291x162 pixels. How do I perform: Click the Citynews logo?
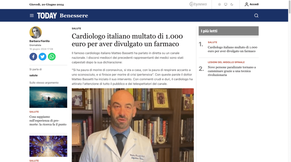tap(198, 4)
